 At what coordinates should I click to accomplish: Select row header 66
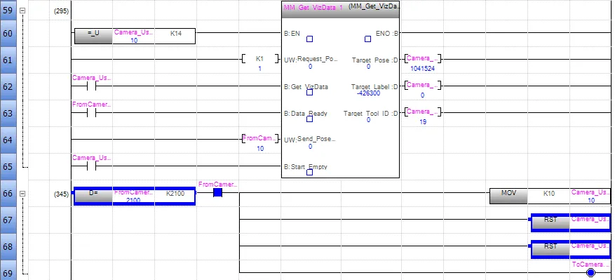8,194
